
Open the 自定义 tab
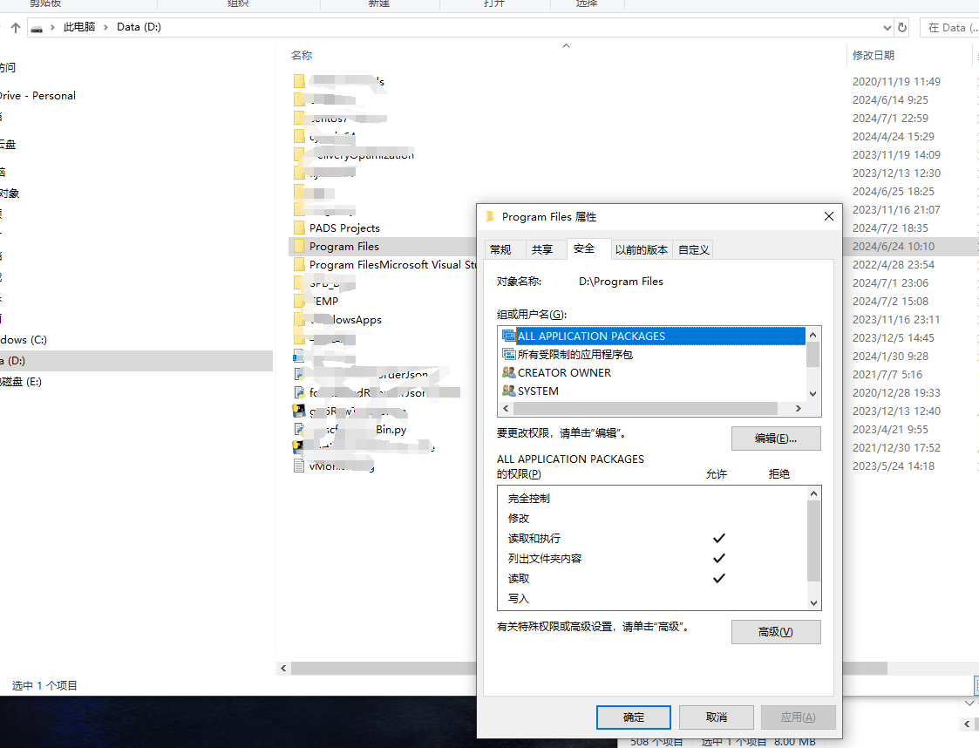(x=694, y=249)
